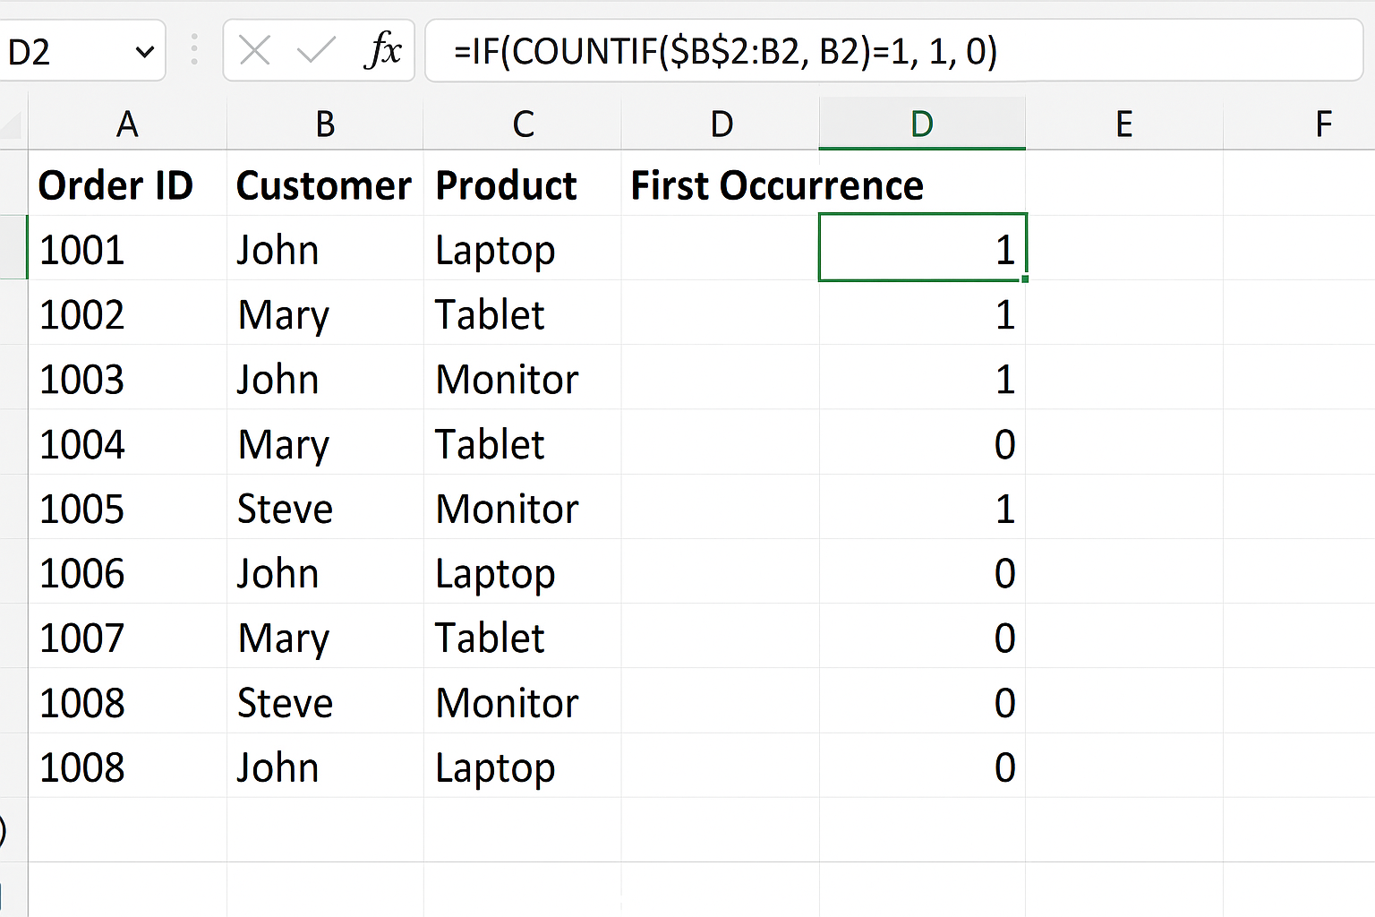Select First Occurrence value for order 1002

[x=922, y=313]
